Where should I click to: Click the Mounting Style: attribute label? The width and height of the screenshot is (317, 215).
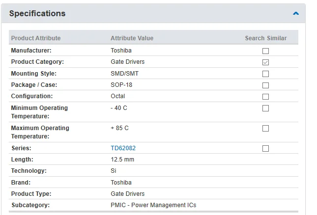point(34,73)
